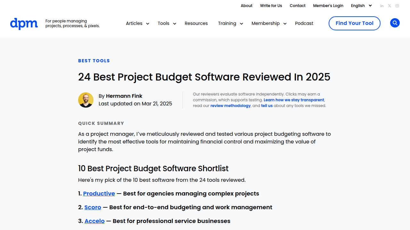Viewport: 410px width, 230px height.
Task: Click the QUICK SUMMARY heading
Action: click(x=101, y=123)
